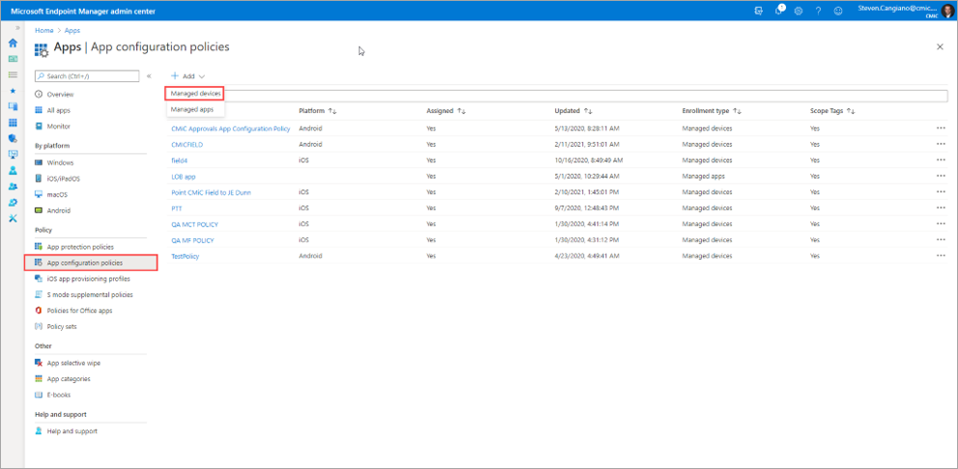Open the Directory and subscription filter icon in the header
Viewport: 958px width, 469px height.
click(x=758, y=11)
